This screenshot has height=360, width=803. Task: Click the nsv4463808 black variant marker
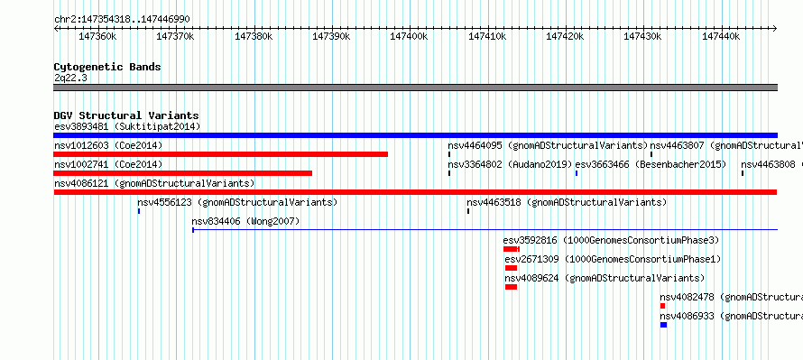pyautogui.click(x=743, y=173)
